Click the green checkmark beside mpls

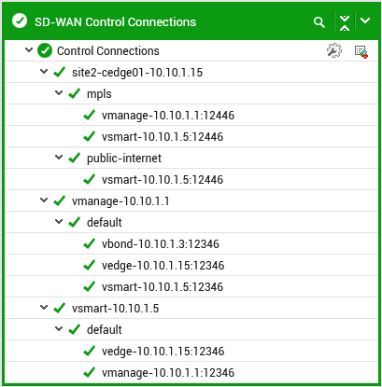(x=74, y=93)
